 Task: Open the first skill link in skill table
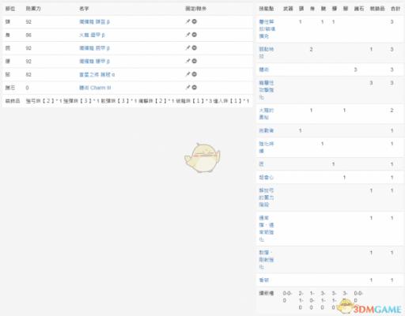(x=267, y=29)
